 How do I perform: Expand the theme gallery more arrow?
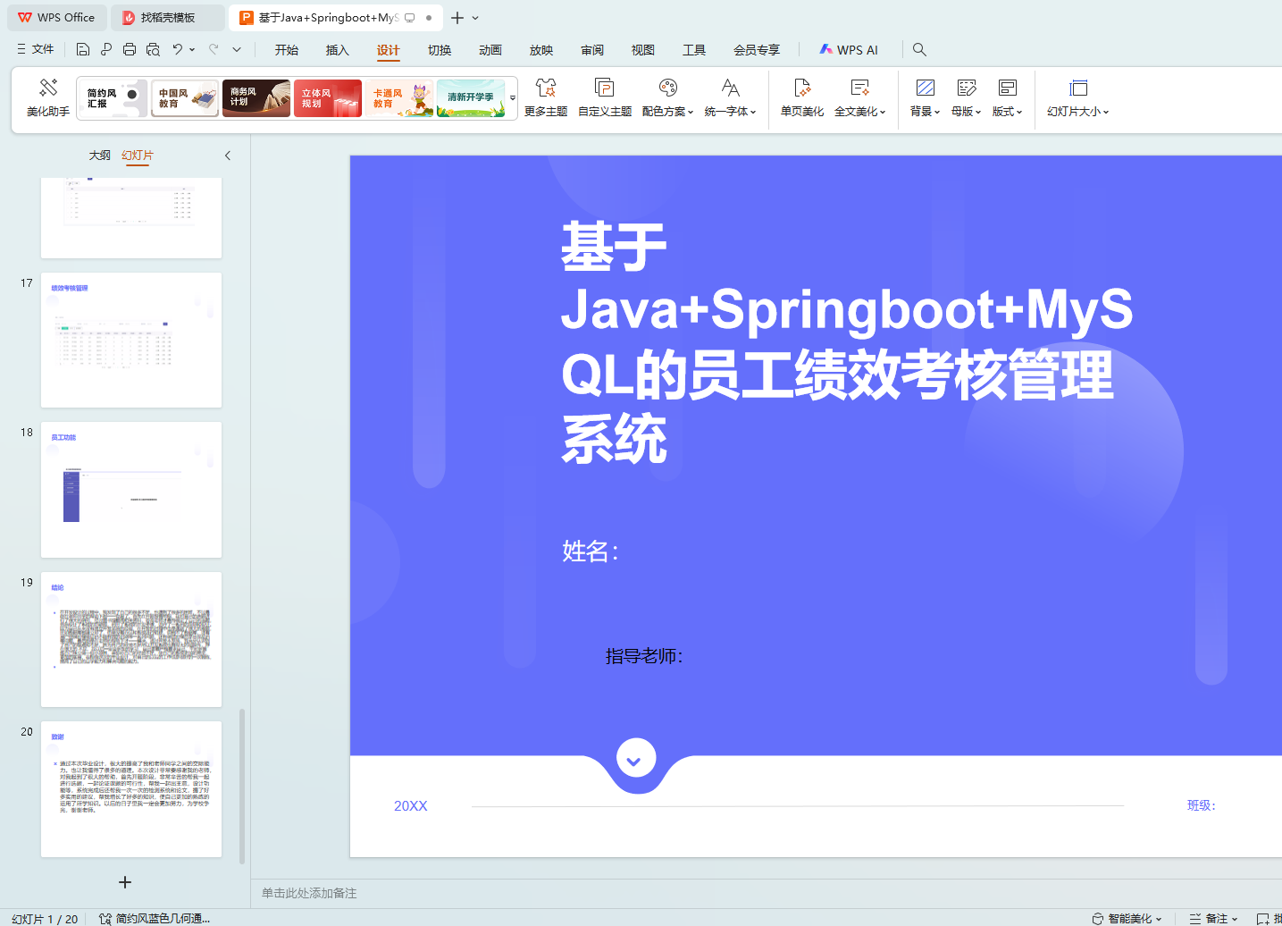(513, 98)
